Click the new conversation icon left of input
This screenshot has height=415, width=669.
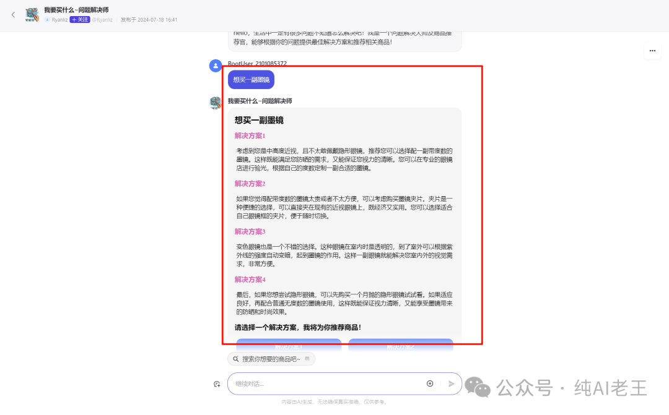pyautogui.click(x=217, y=384)
